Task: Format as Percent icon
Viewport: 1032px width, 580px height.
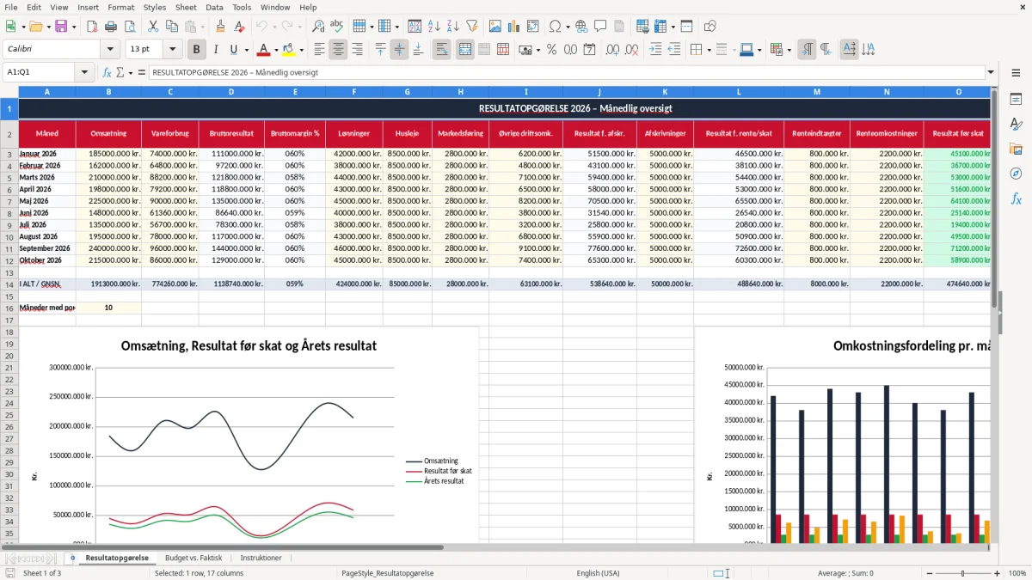Action: pos(551,50)
